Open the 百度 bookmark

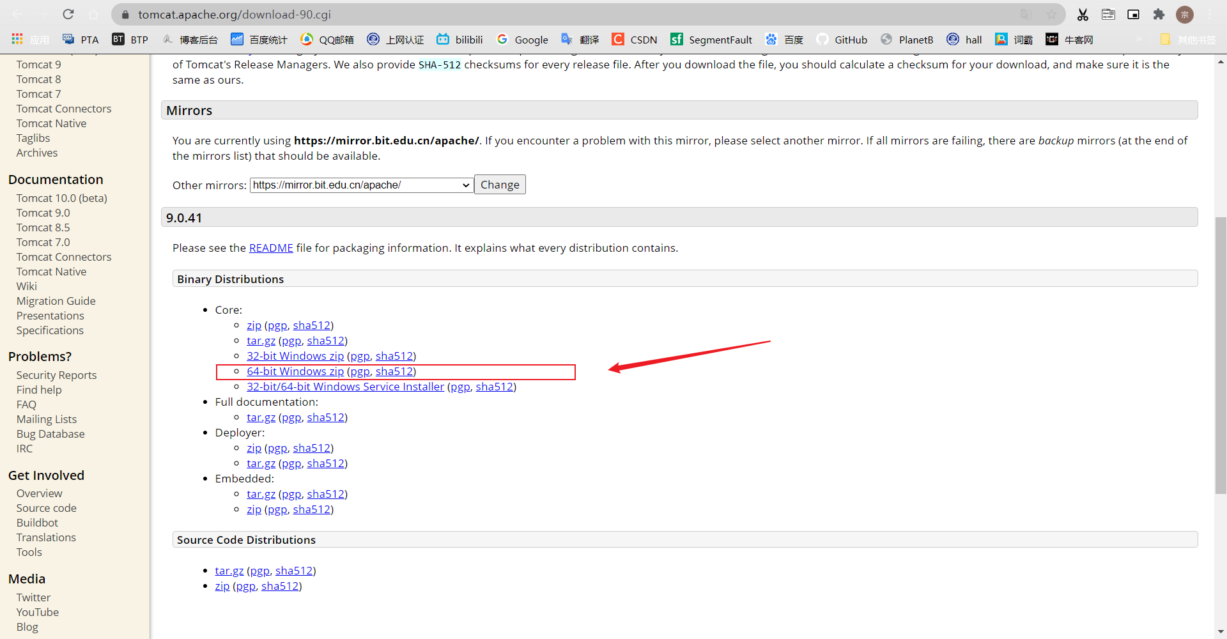784,40
